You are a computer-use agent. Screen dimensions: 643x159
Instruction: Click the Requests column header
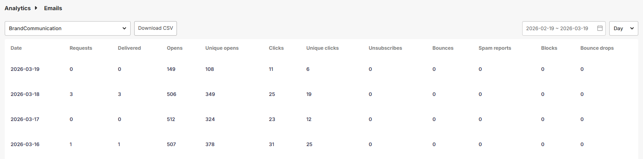tap(81, 48)
